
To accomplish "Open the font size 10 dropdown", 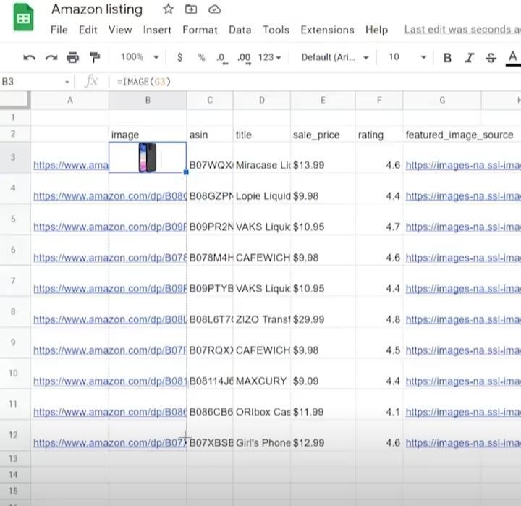I will (407, 57).
